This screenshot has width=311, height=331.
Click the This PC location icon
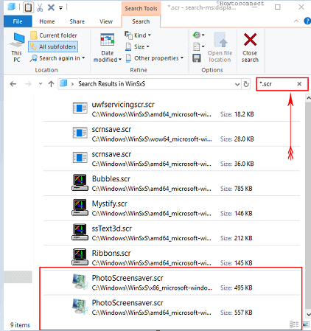coord(17,47)
